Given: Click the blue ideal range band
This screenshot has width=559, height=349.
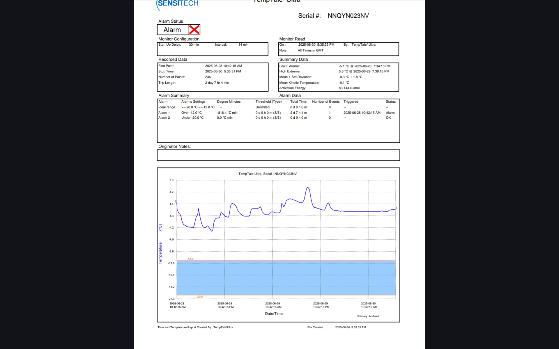Looking at the screenshot, I should pos(285,278).
